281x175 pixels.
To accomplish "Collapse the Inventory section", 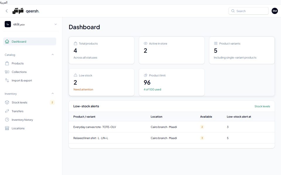I will tap(53, 94).
